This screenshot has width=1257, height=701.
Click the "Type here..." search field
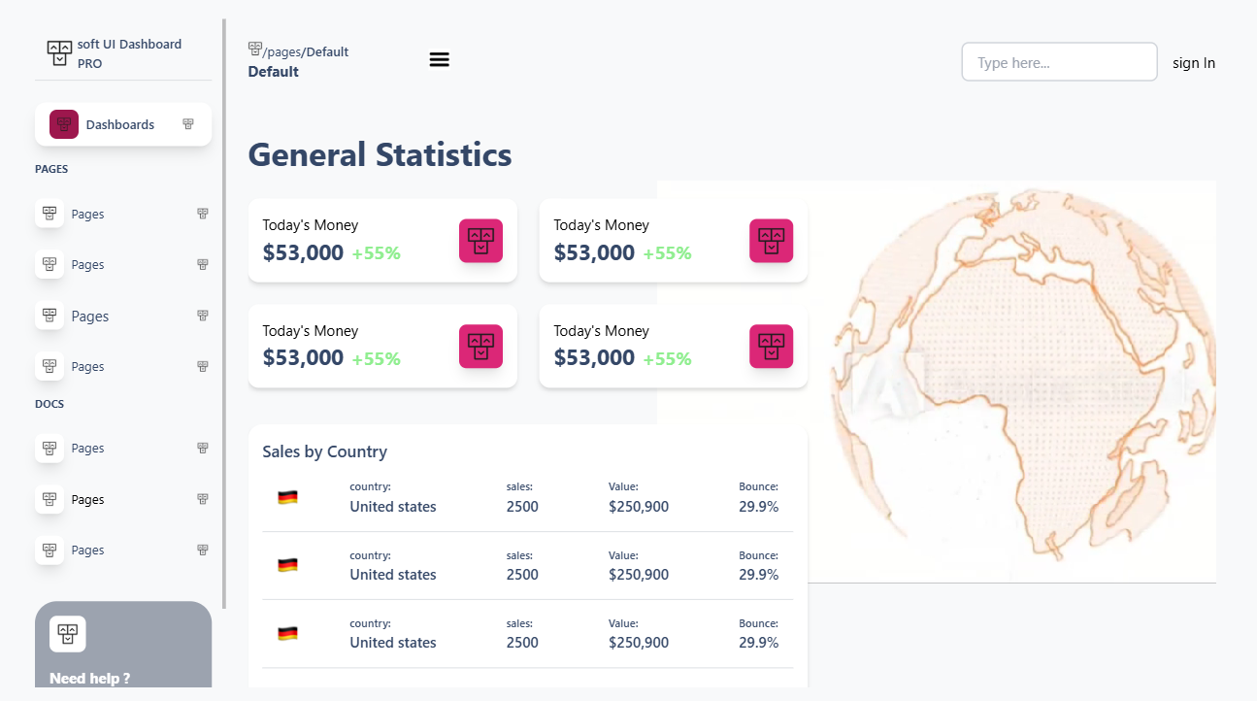[x=1058, y=62]
